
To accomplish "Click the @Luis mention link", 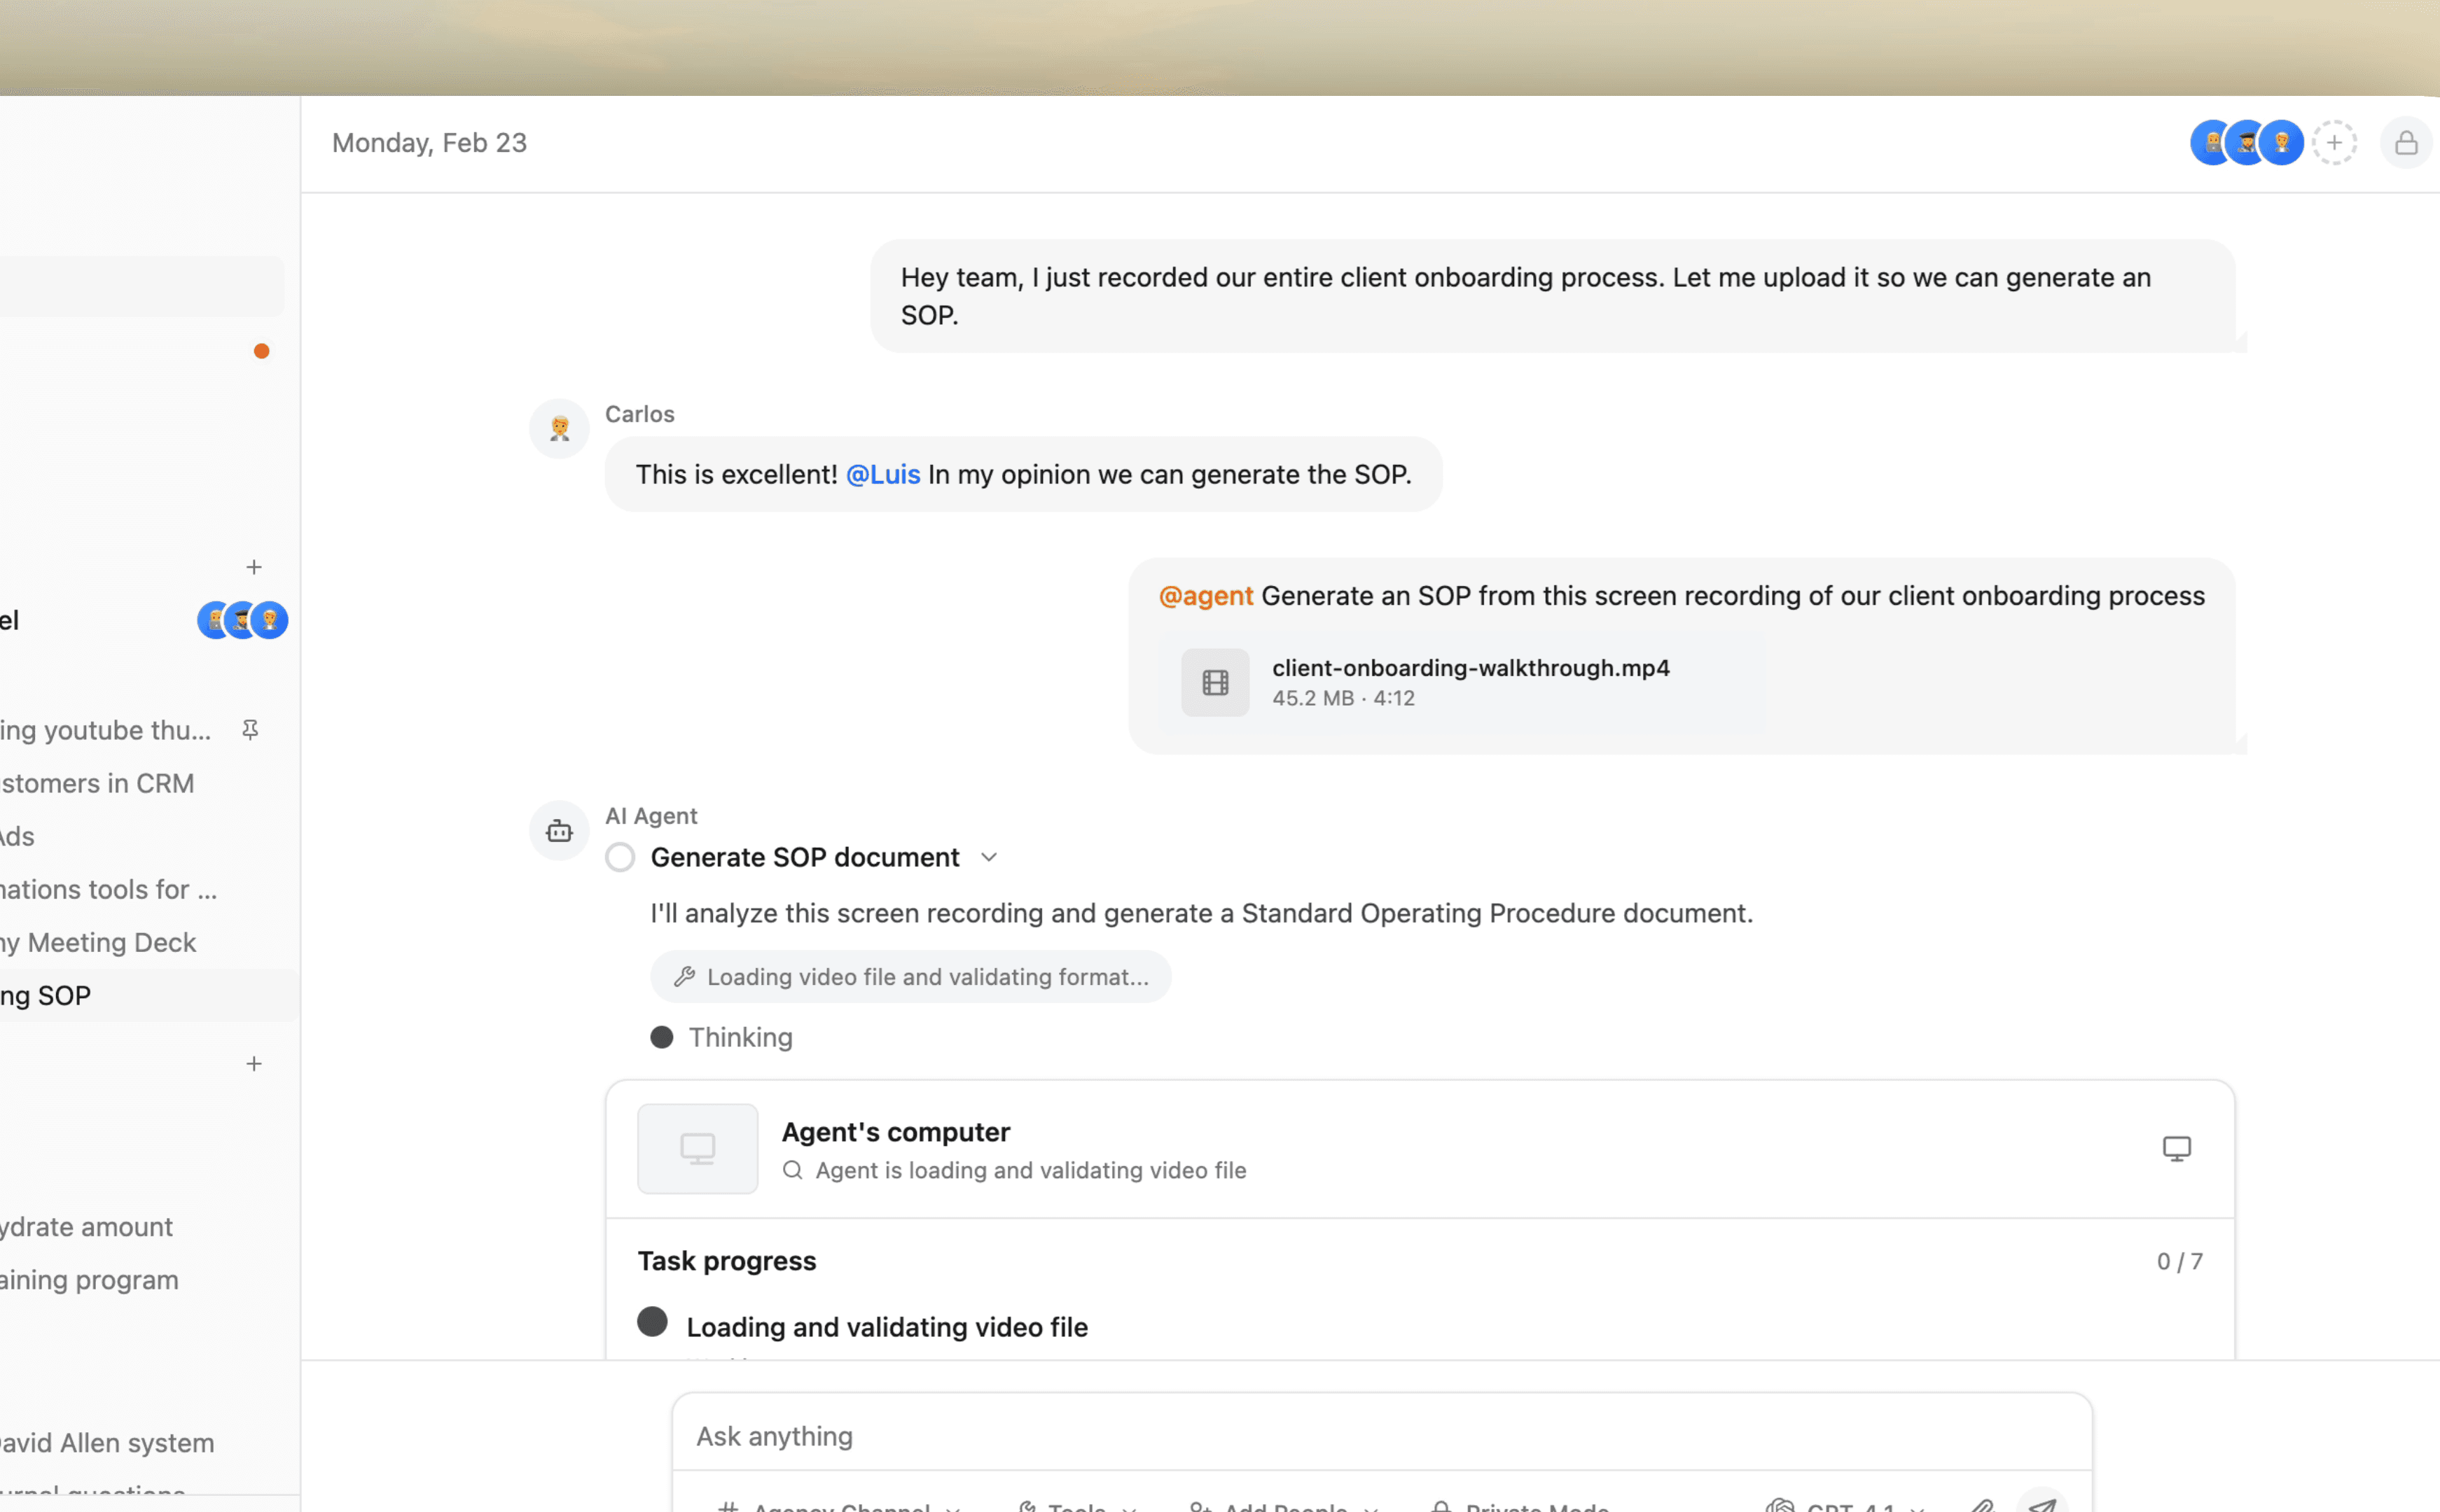I will pos(882,475).
